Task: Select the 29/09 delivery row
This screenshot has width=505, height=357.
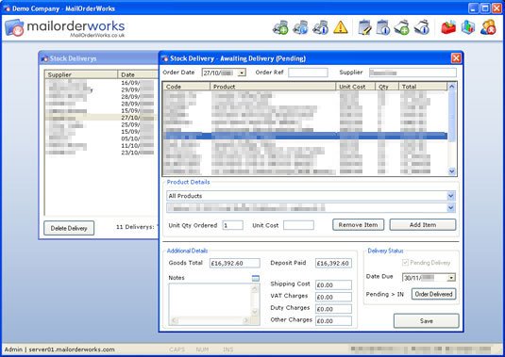Action: pos(101,89)
